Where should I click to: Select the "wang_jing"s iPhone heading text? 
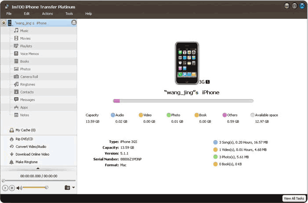click(192, 93)
